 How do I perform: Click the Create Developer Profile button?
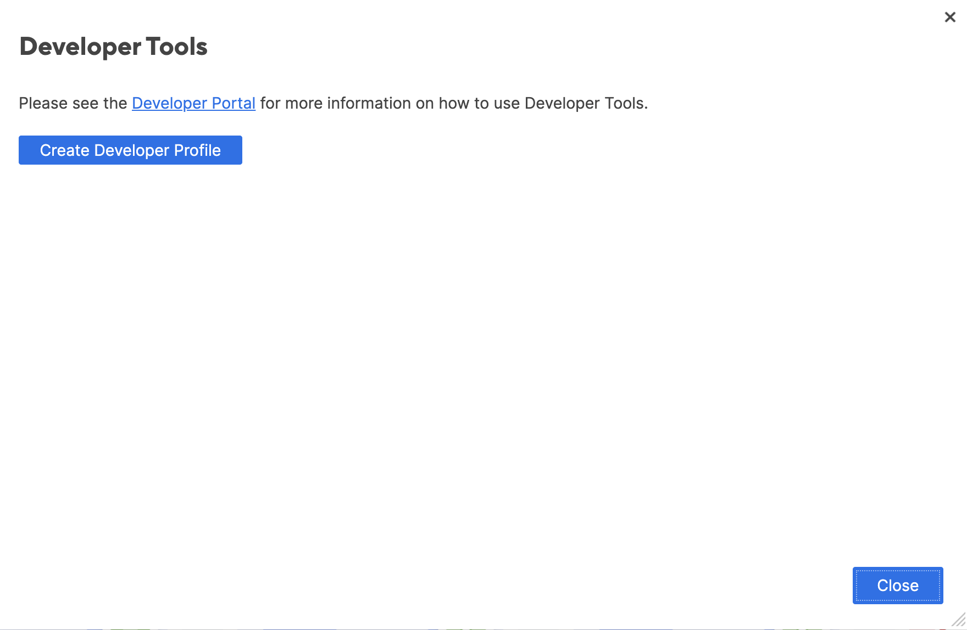130,150
